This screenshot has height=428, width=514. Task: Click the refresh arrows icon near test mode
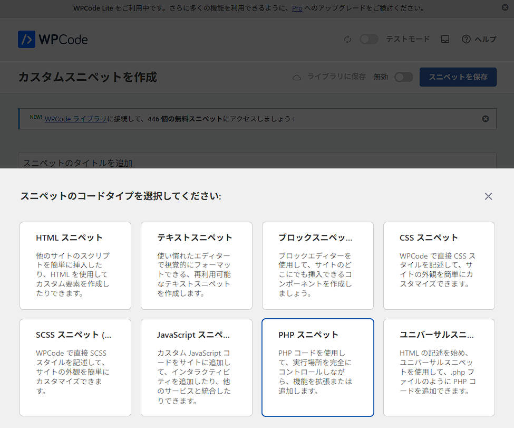pyautogui.click(x=347, y=40)
